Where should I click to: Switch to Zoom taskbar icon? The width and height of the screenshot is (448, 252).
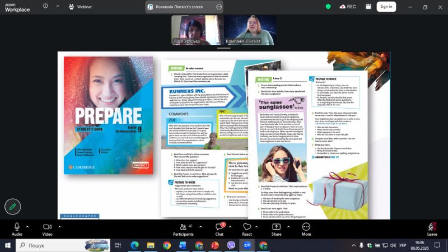247,245
